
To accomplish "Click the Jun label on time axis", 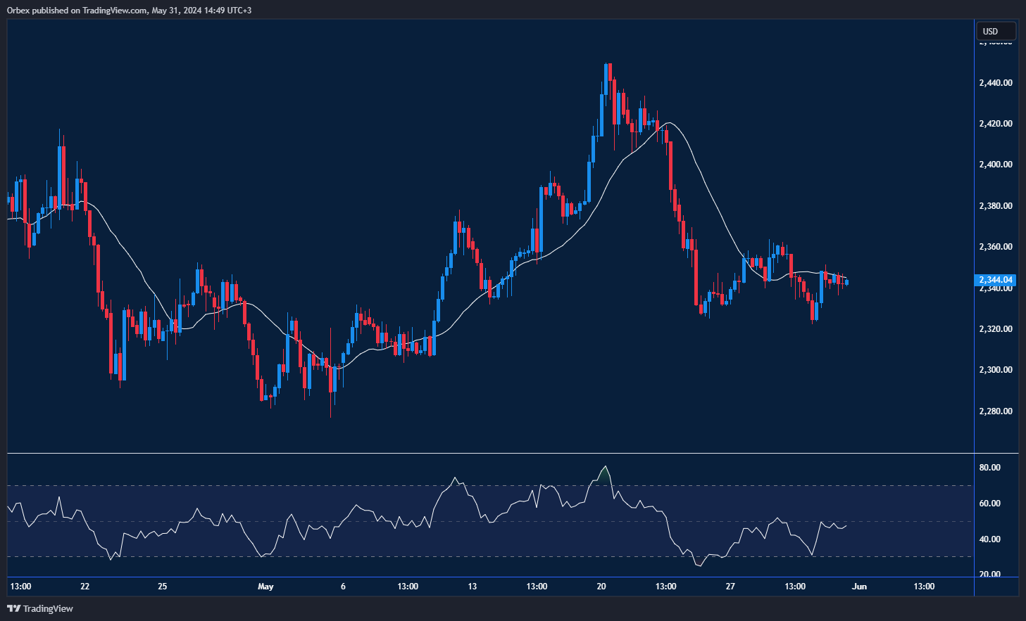I will coord(859,587).
